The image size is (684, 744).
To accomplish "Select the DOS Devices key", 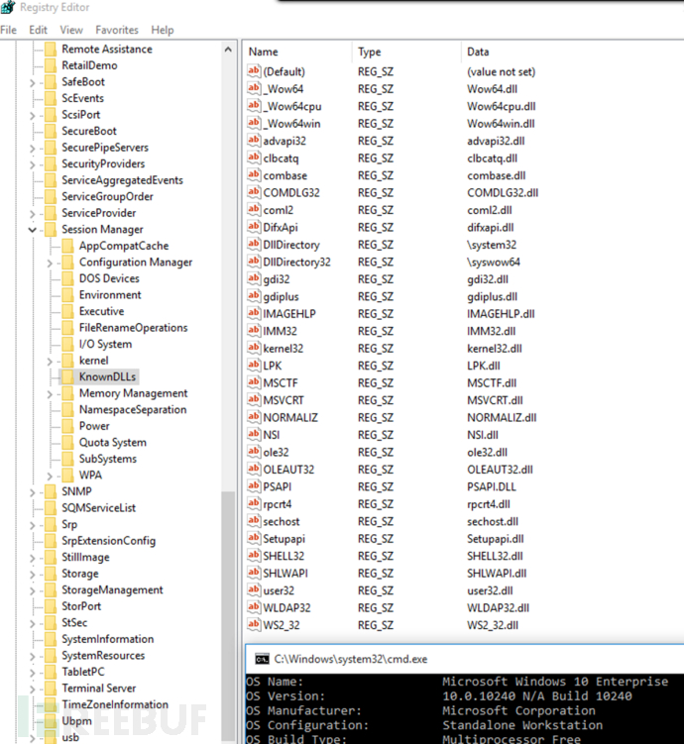I will pyautogui.click(x=109, y=278).
